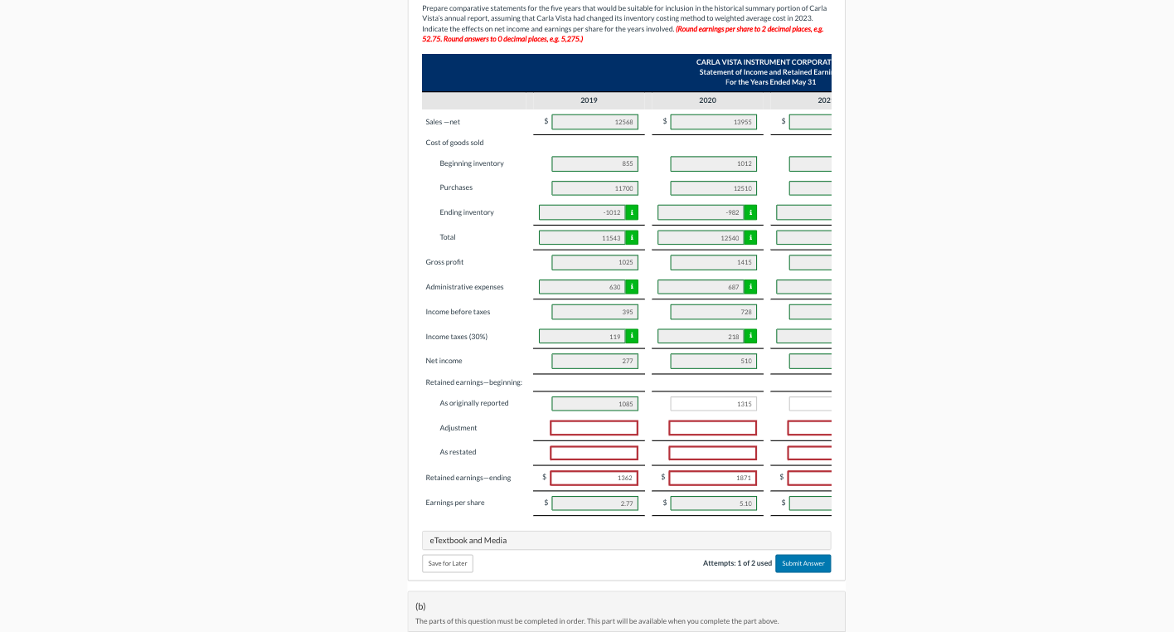Screen dimensions: 1174x632
Task: Click the 2020 Retained earnings—ending field 1871
Action: click(713, 478)
